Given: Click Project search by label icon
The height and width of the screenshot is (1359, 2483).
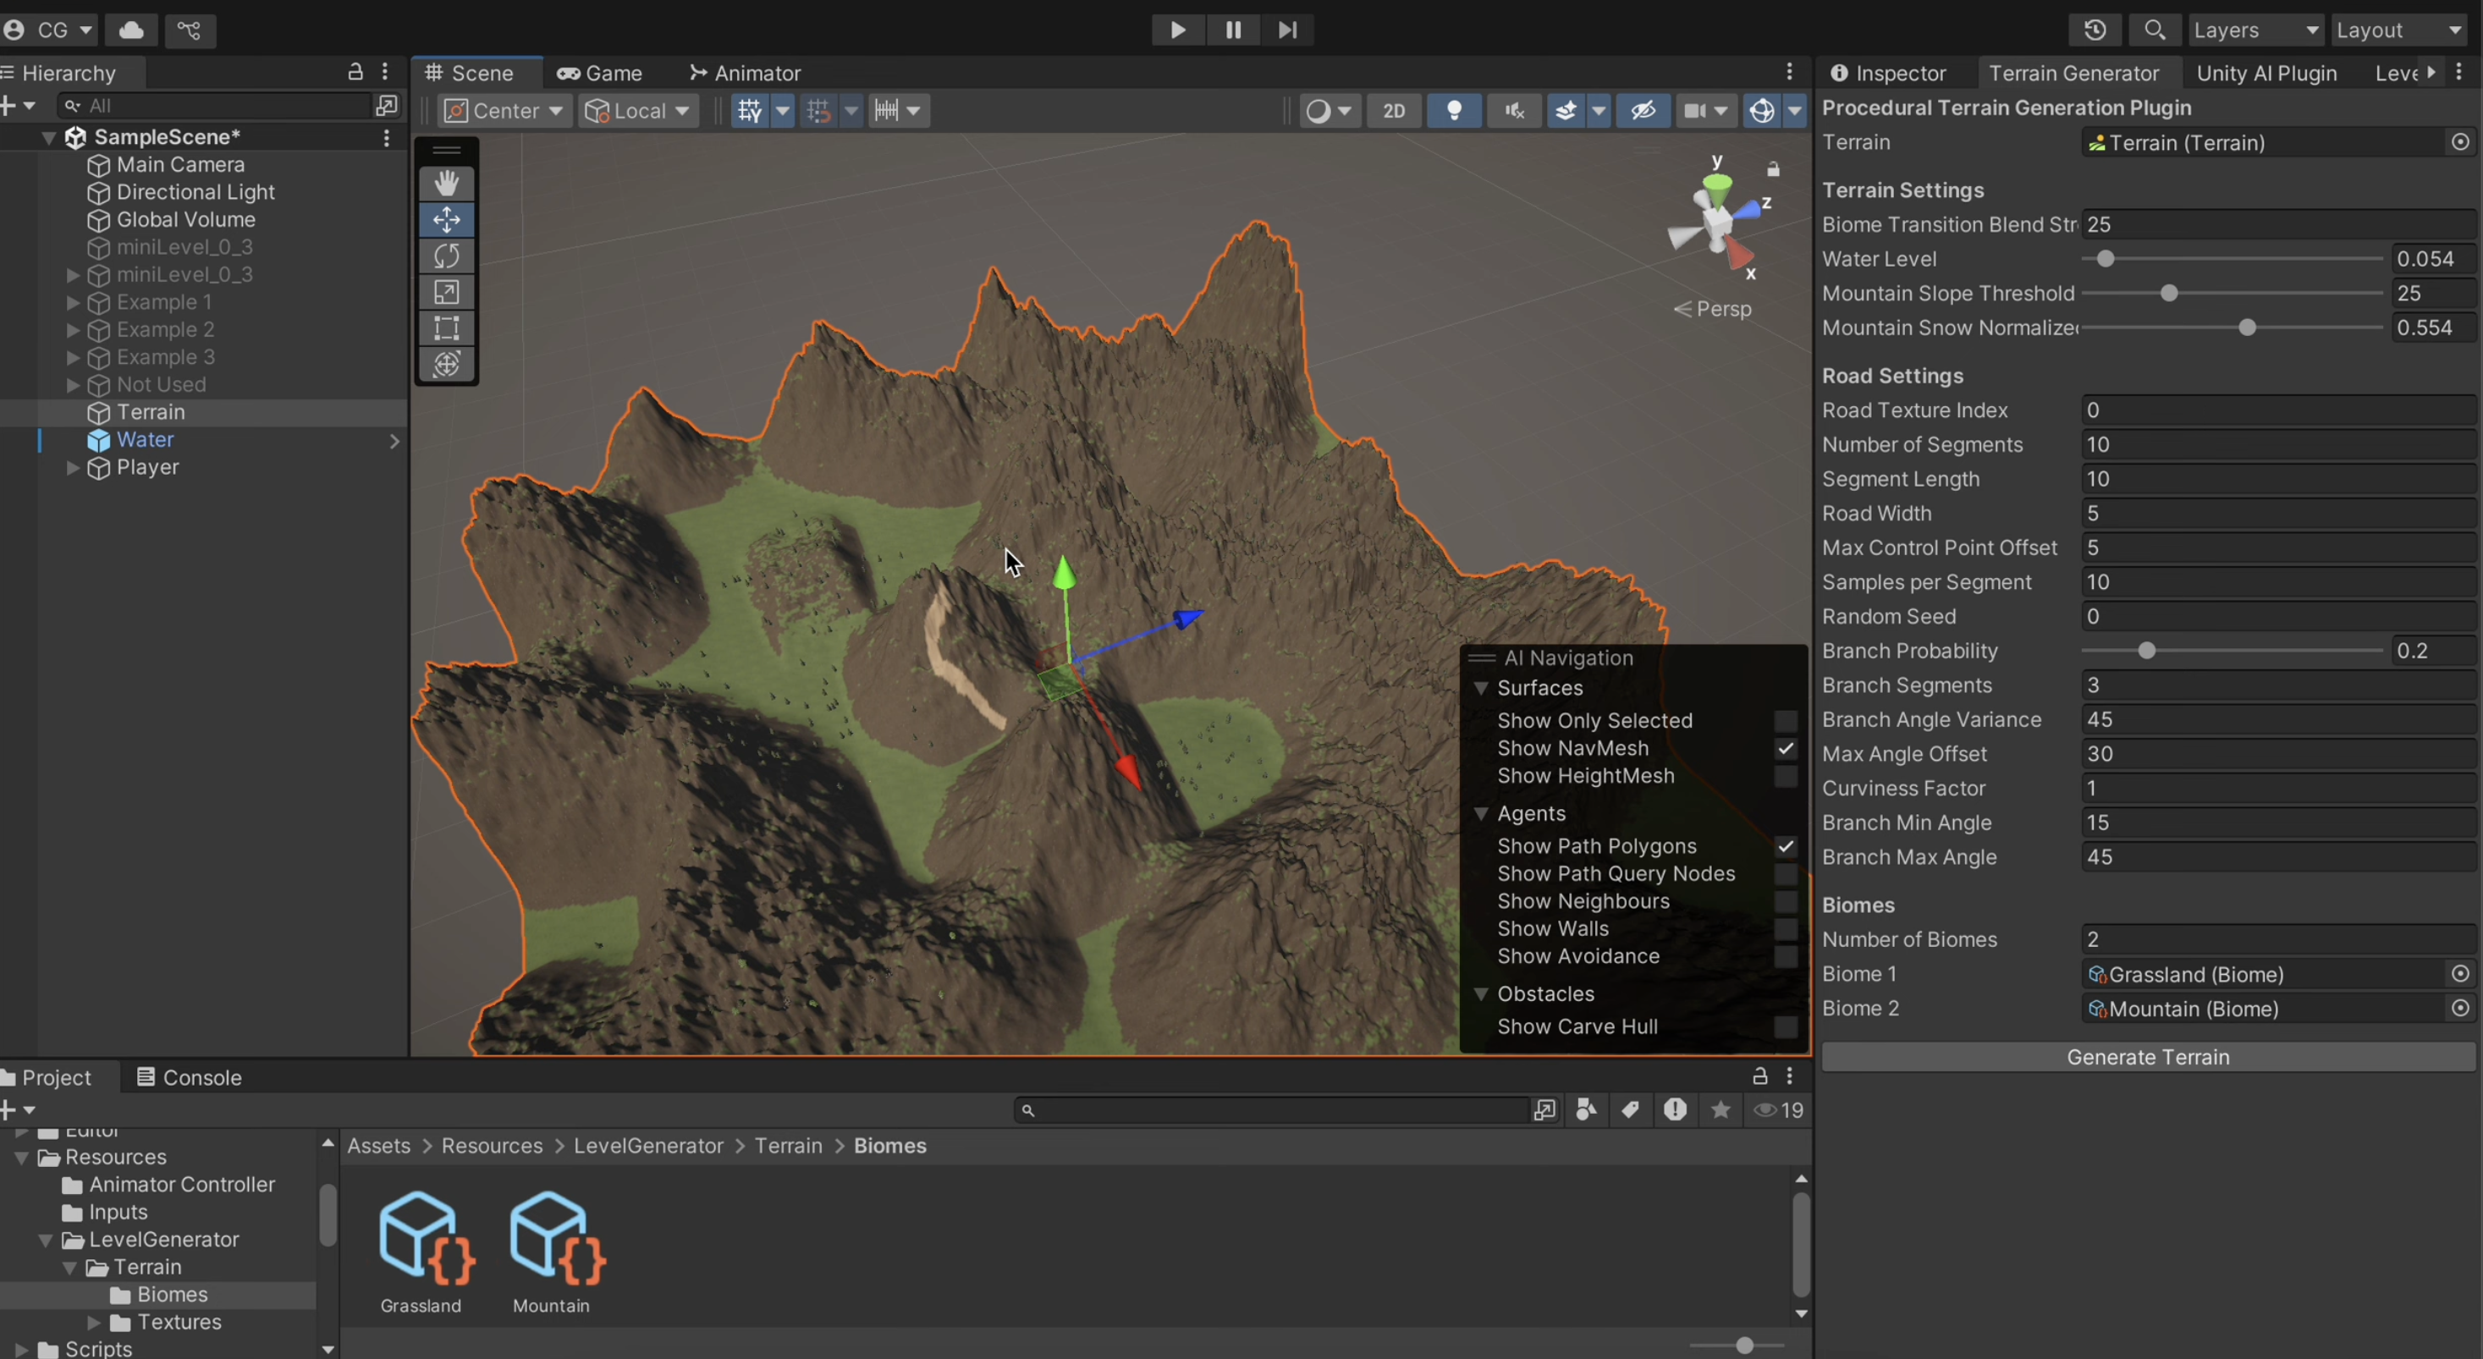Looking at the screenshot, I should pyautogui.click(x=1631, y=1110).
